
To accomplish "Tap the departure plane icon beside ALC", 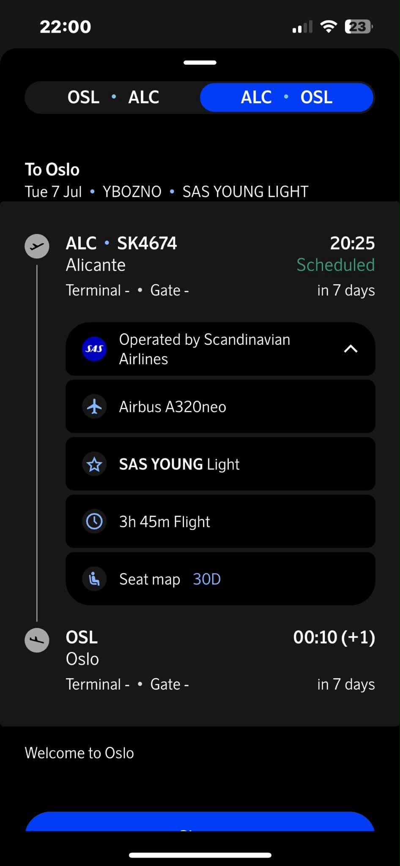I will point(37,246).
